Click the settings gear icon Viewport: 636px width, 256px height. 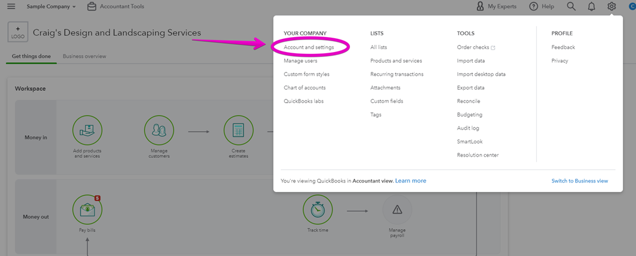click(x=611, y=7)
